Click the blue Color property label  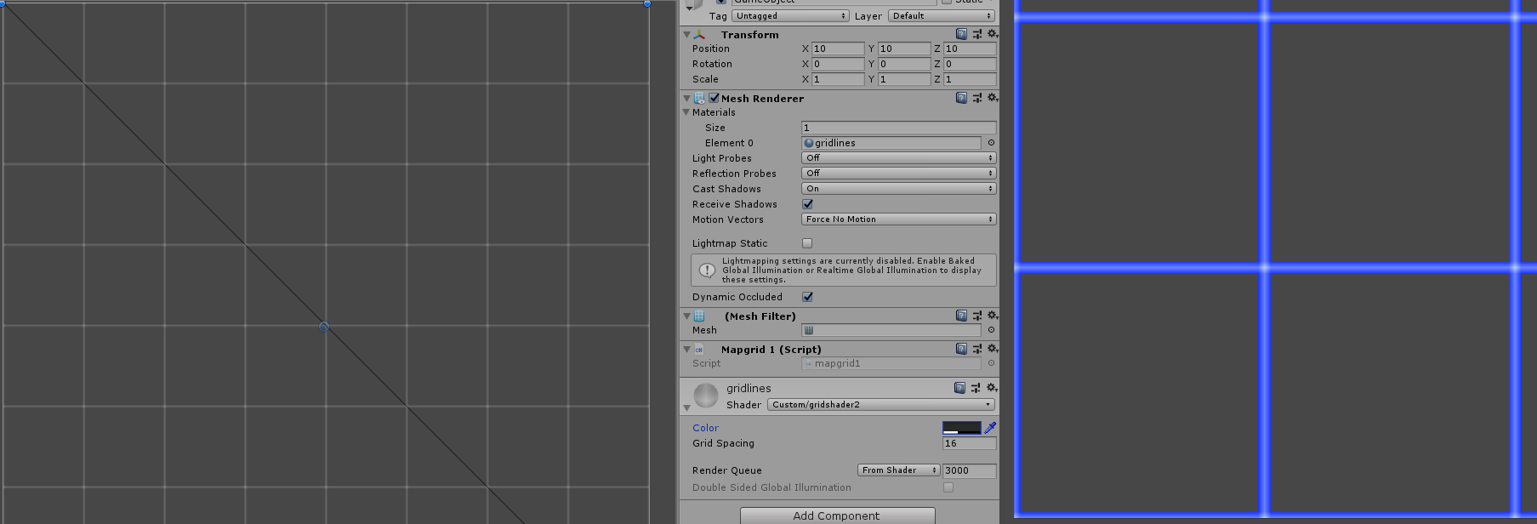click(705, 428)
